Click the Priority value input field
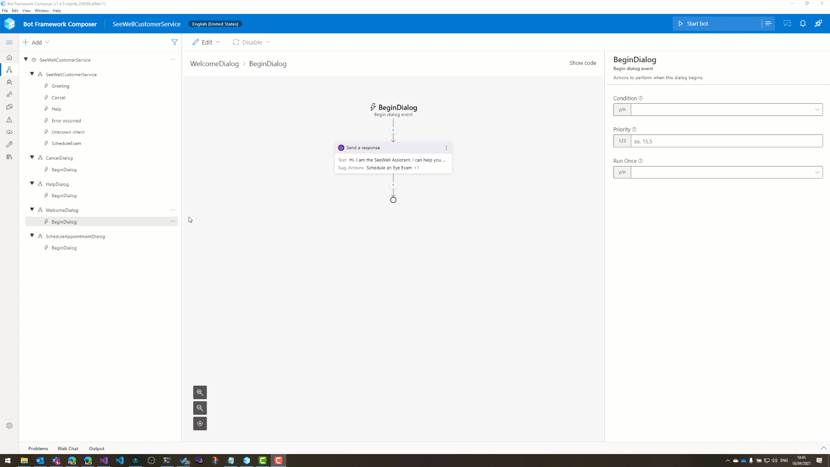Screen dimensions: 830x467 pyautogui.click(x=726, y=141)
